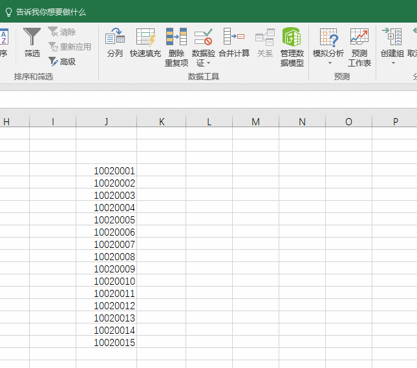The height and width of the screenshot is (368, 417).
Task: Select column P header
Action: [394, 122]
